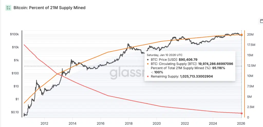Click the 20M label on the supply axis
263x127 pixels.
pos(251,35)
